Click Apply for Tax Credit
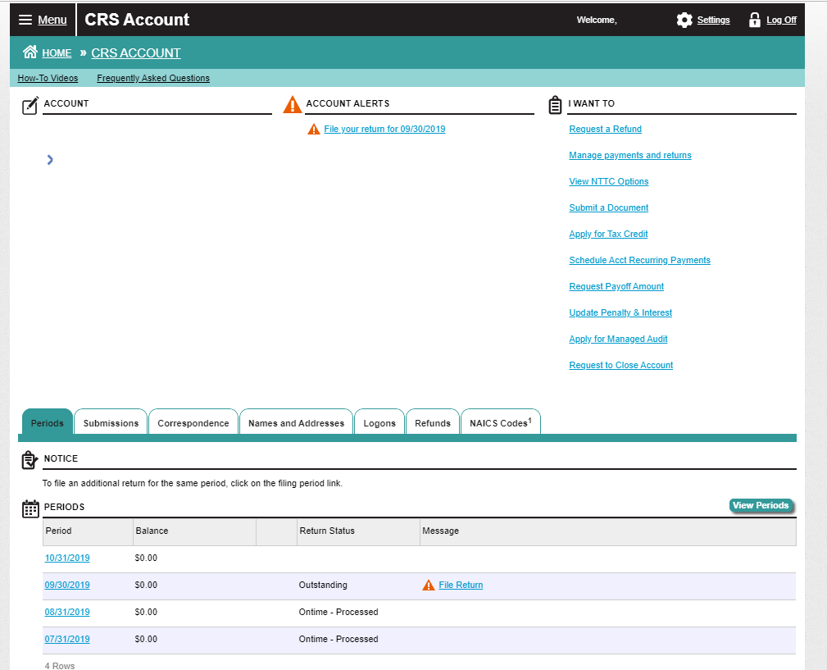 point(608,234)
